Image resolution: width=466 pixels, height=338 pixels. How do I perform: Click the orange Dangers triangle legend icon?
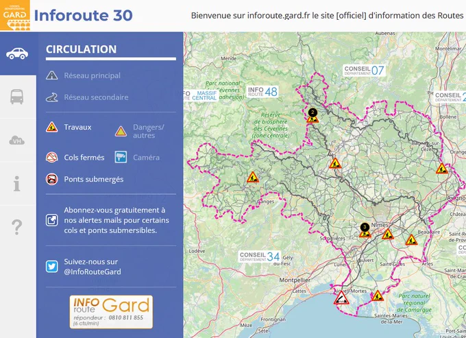121,131
